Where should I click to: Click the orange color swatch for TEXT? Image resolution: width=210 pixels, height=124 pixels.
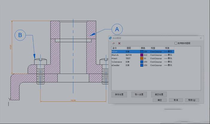point(142,58)
